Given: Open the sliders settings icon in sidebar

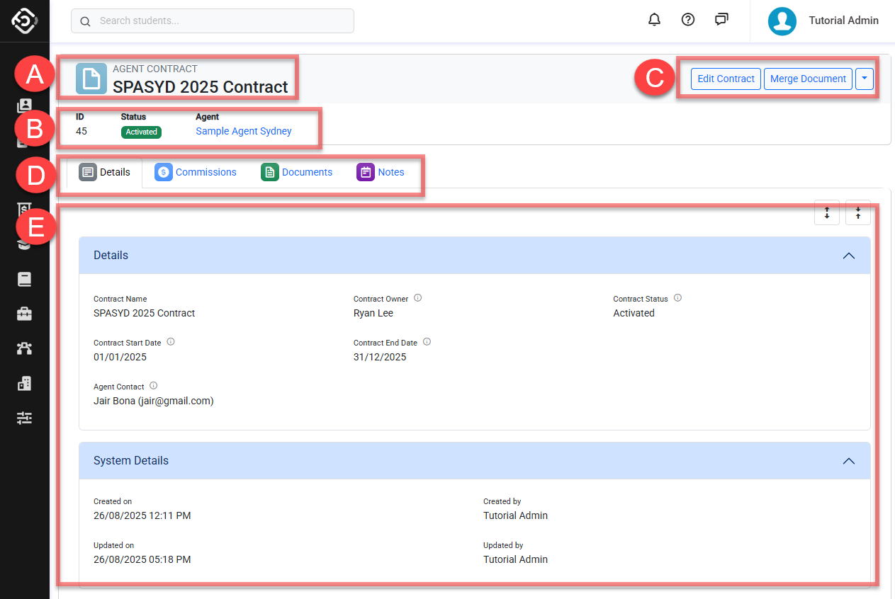Looking at the screenshot, I should click(x=25, y=418).
